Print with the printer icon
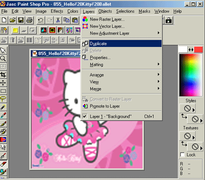The height and width of the screenshot is (180, 205). [29, 20]
